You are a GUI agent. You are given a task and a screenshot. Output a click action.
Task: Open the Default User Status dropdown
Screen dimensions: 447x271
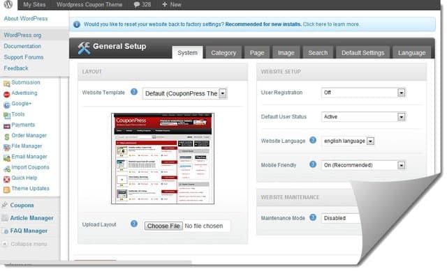(363, 116)
